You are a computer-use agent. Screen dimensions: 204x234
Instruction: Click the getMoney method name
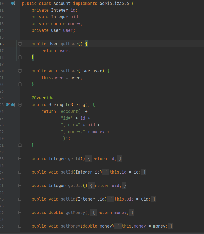click(75, 212)
